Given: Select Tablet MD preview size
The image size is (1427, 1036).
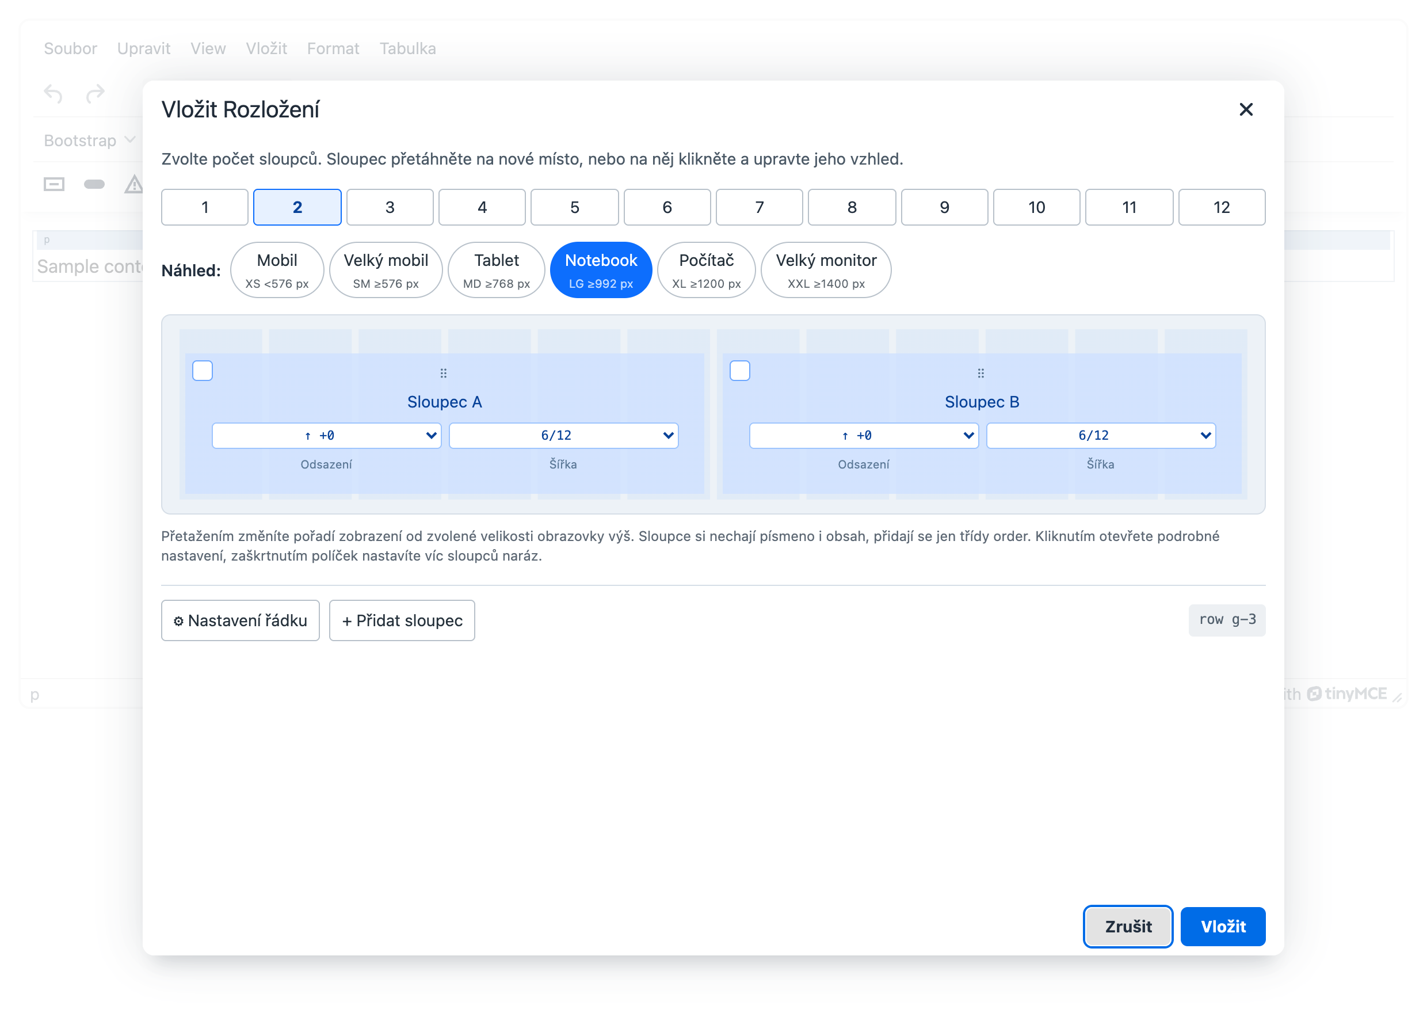Looking at the screenshot, I should 497,270.
